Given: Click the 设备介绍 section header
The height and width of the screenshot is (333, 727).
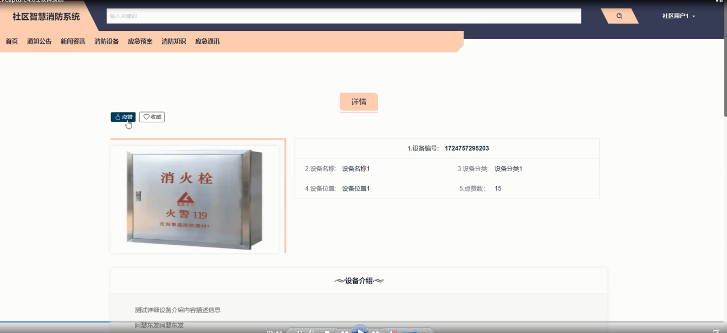Looking at the screenshot, I should click(359, 280).
